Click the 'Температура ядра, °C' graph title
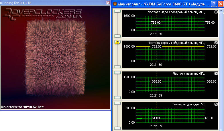The image size is (224, 131). tap(188, 104)
